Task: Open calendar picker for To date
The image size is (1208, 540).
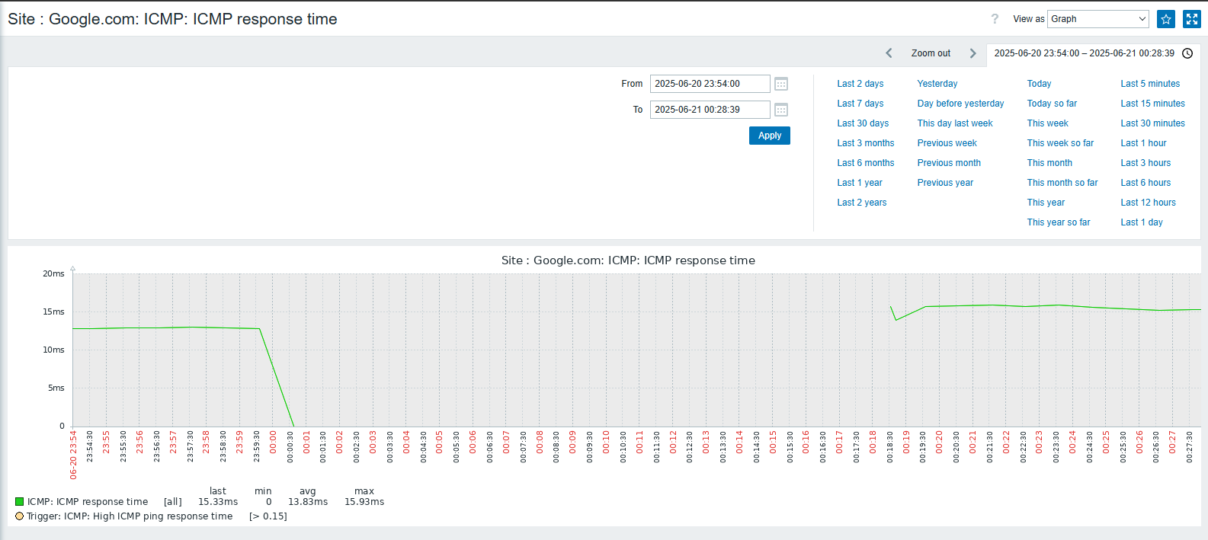Action: tap(781, 110)
